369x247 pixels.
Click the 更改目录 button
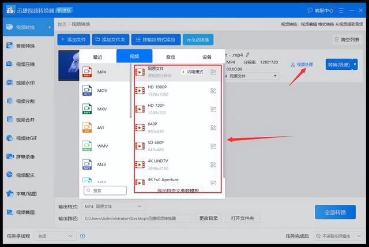click(x=209, y=218)
